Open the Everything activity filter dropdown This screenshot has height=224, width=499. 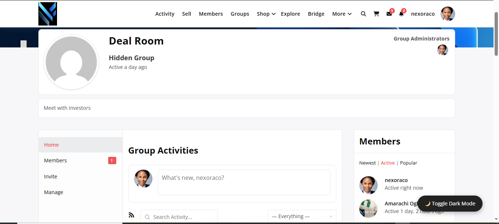pyautogui.click(x=302, y=216)
